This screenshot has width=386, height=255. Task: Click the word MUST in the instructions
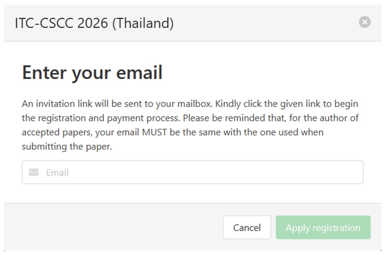155,132
